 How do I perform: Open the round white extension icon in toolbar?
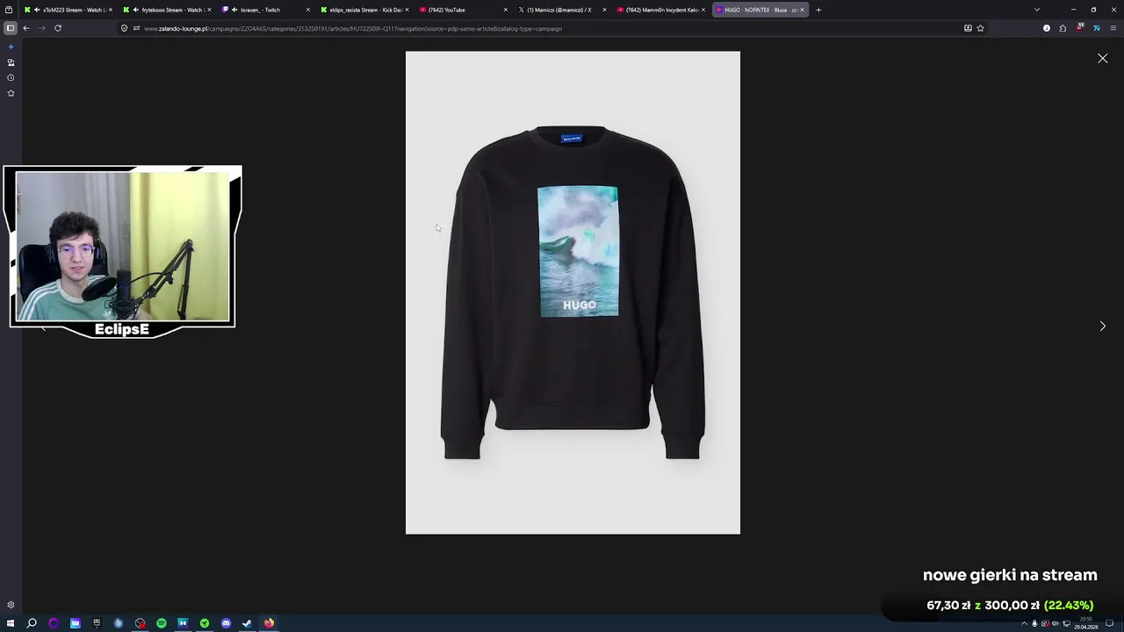[1046, 28]
